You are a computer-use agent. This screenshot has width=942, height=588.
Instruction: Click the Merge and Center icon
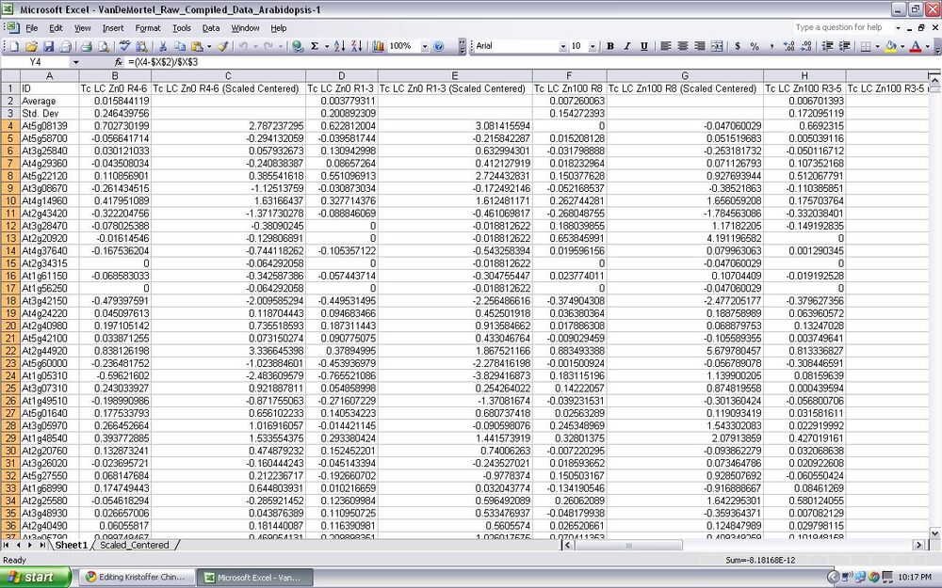717,46
